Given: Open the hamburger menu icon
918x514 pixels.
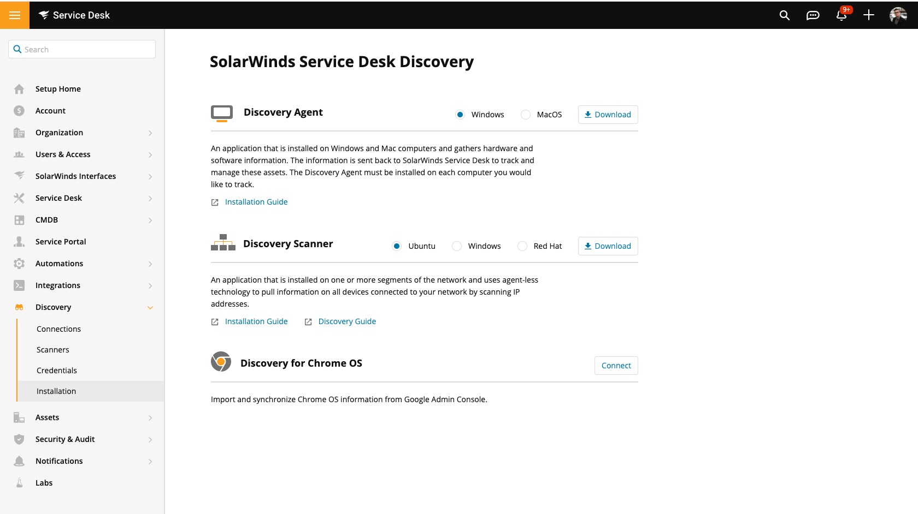Looking at the screenshot, I should 15,15.
